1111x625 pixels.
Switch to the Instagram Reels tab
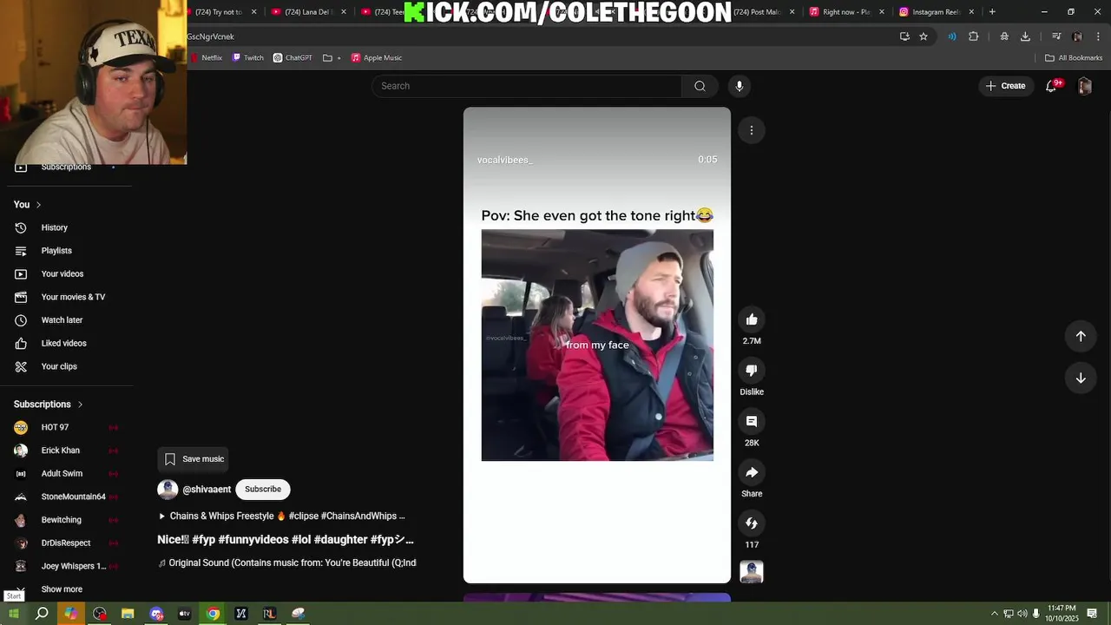[x=935, y=12]
